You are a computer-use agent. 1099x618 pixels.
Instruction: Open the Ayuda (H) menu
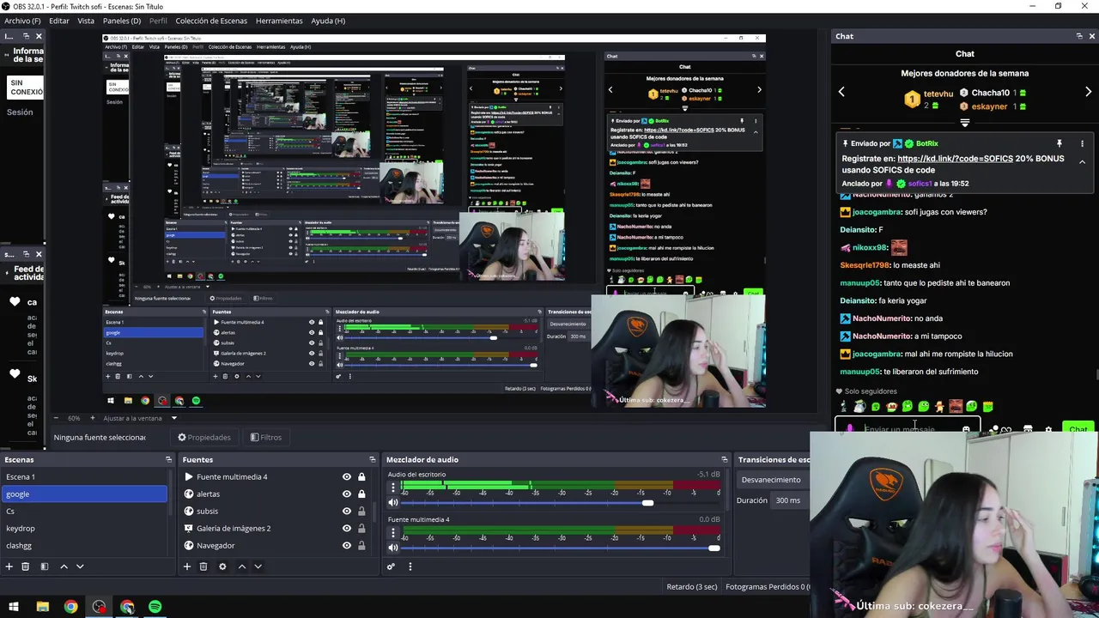(x=328, y=21)
